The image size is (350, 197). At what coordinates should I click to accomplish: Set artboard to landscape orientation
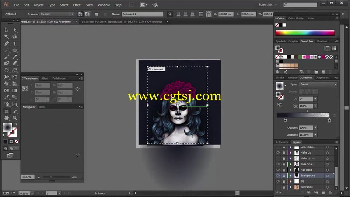pyautogui.click(x=87, y=14)
